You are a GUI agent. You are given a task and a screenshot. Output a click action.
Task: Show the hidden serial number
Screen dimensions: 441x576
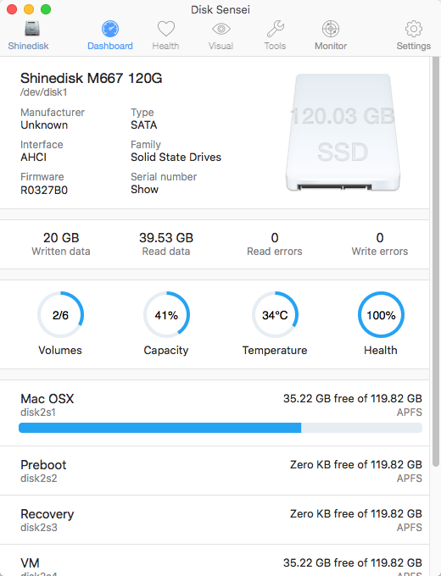tap(144, 190)
